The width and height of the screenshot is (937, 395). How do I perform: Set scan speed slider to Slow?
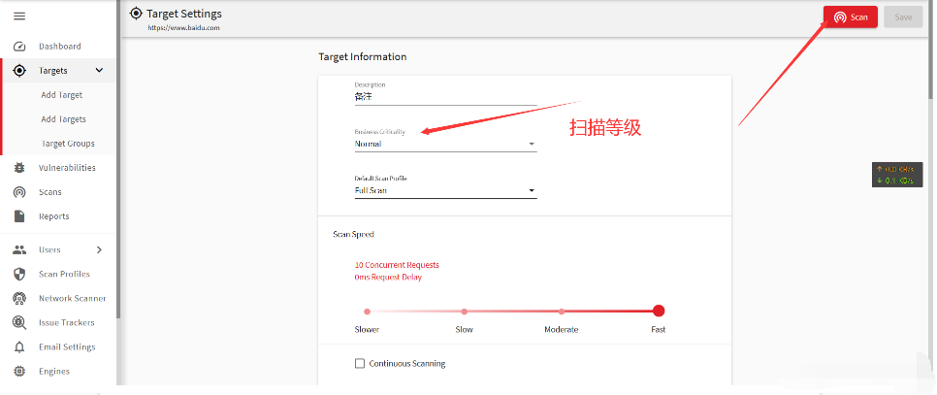pos(465,312)
